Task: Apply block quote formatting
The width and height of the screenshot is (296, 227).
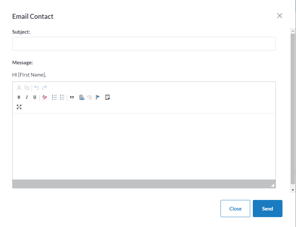Action: pos(72,97)
